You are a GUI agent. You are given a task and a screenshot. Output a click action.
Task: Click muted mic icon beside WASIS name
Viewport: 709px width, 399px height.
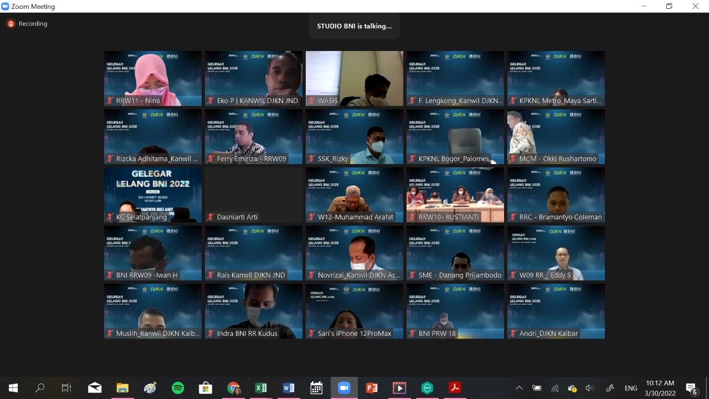click(312, 101)
